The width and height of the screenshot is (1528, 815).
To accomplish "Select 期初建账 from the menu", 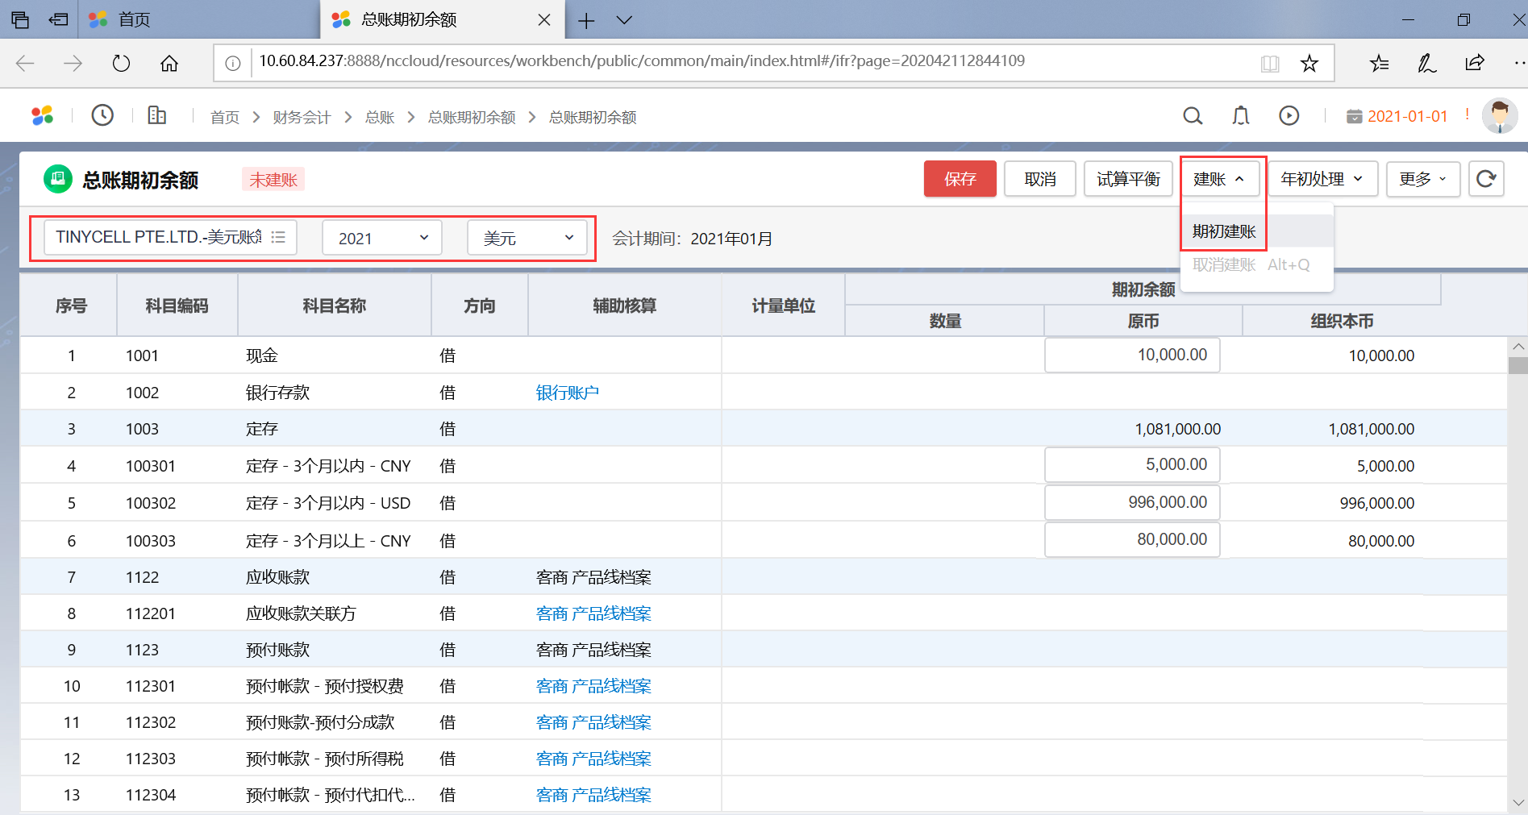I will click(x=1224, y=231).
